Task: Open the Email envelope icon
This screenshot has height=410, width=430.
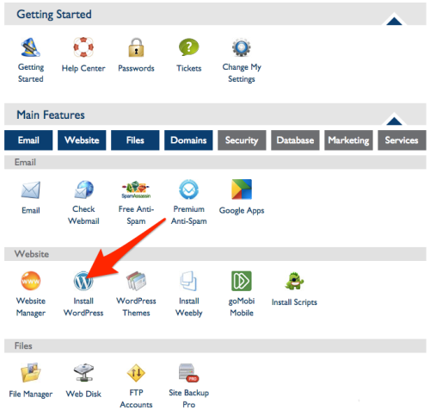Action: click(x=31, y=189)
